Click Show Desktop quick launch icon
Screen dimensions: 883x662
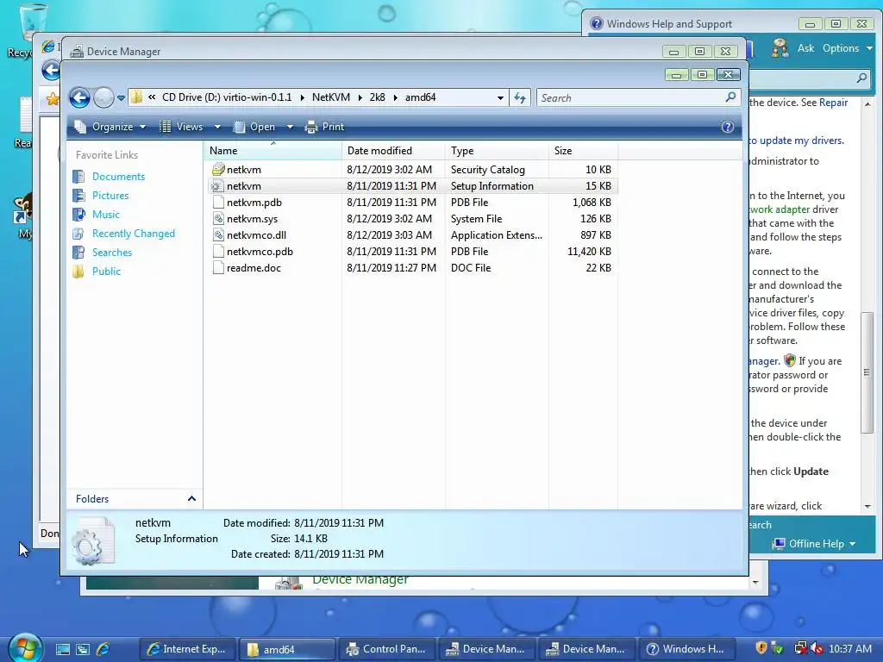tap(62, 649)
